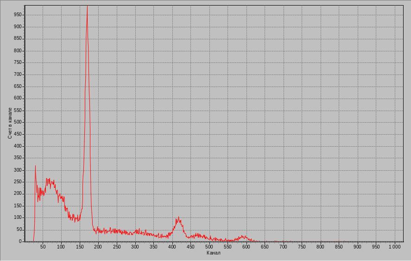Select the x-axis label 850
Screen dimensions: 411x261
pos(339,247)
